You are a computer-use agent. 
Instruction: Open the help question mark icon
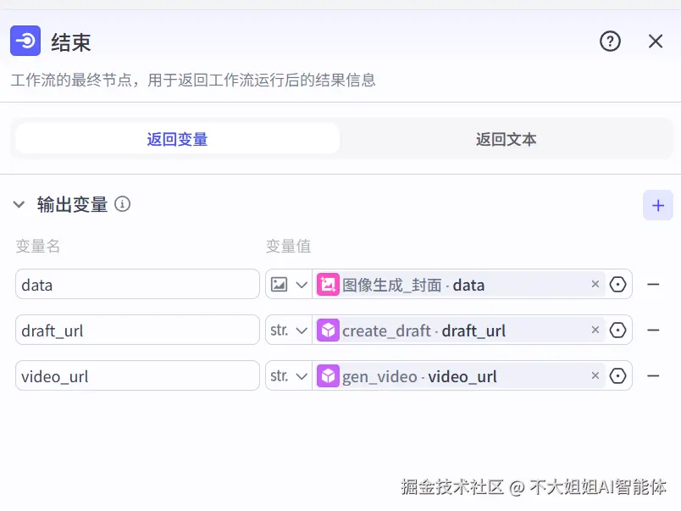[x=610, y=41]
